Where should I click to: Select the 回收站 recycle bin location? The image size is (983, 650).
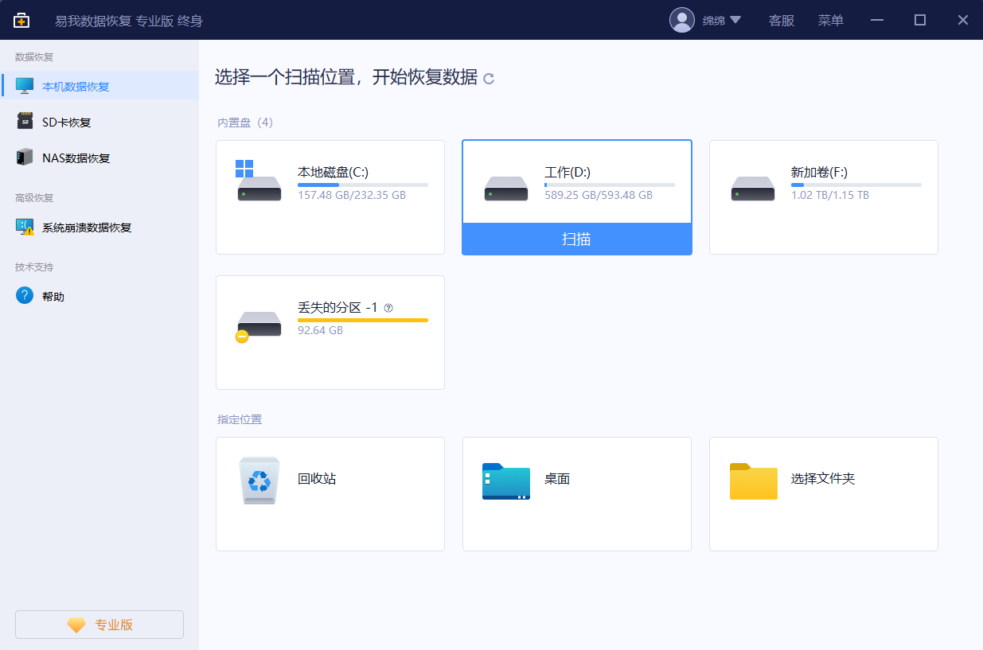click(x=330, y=493)
